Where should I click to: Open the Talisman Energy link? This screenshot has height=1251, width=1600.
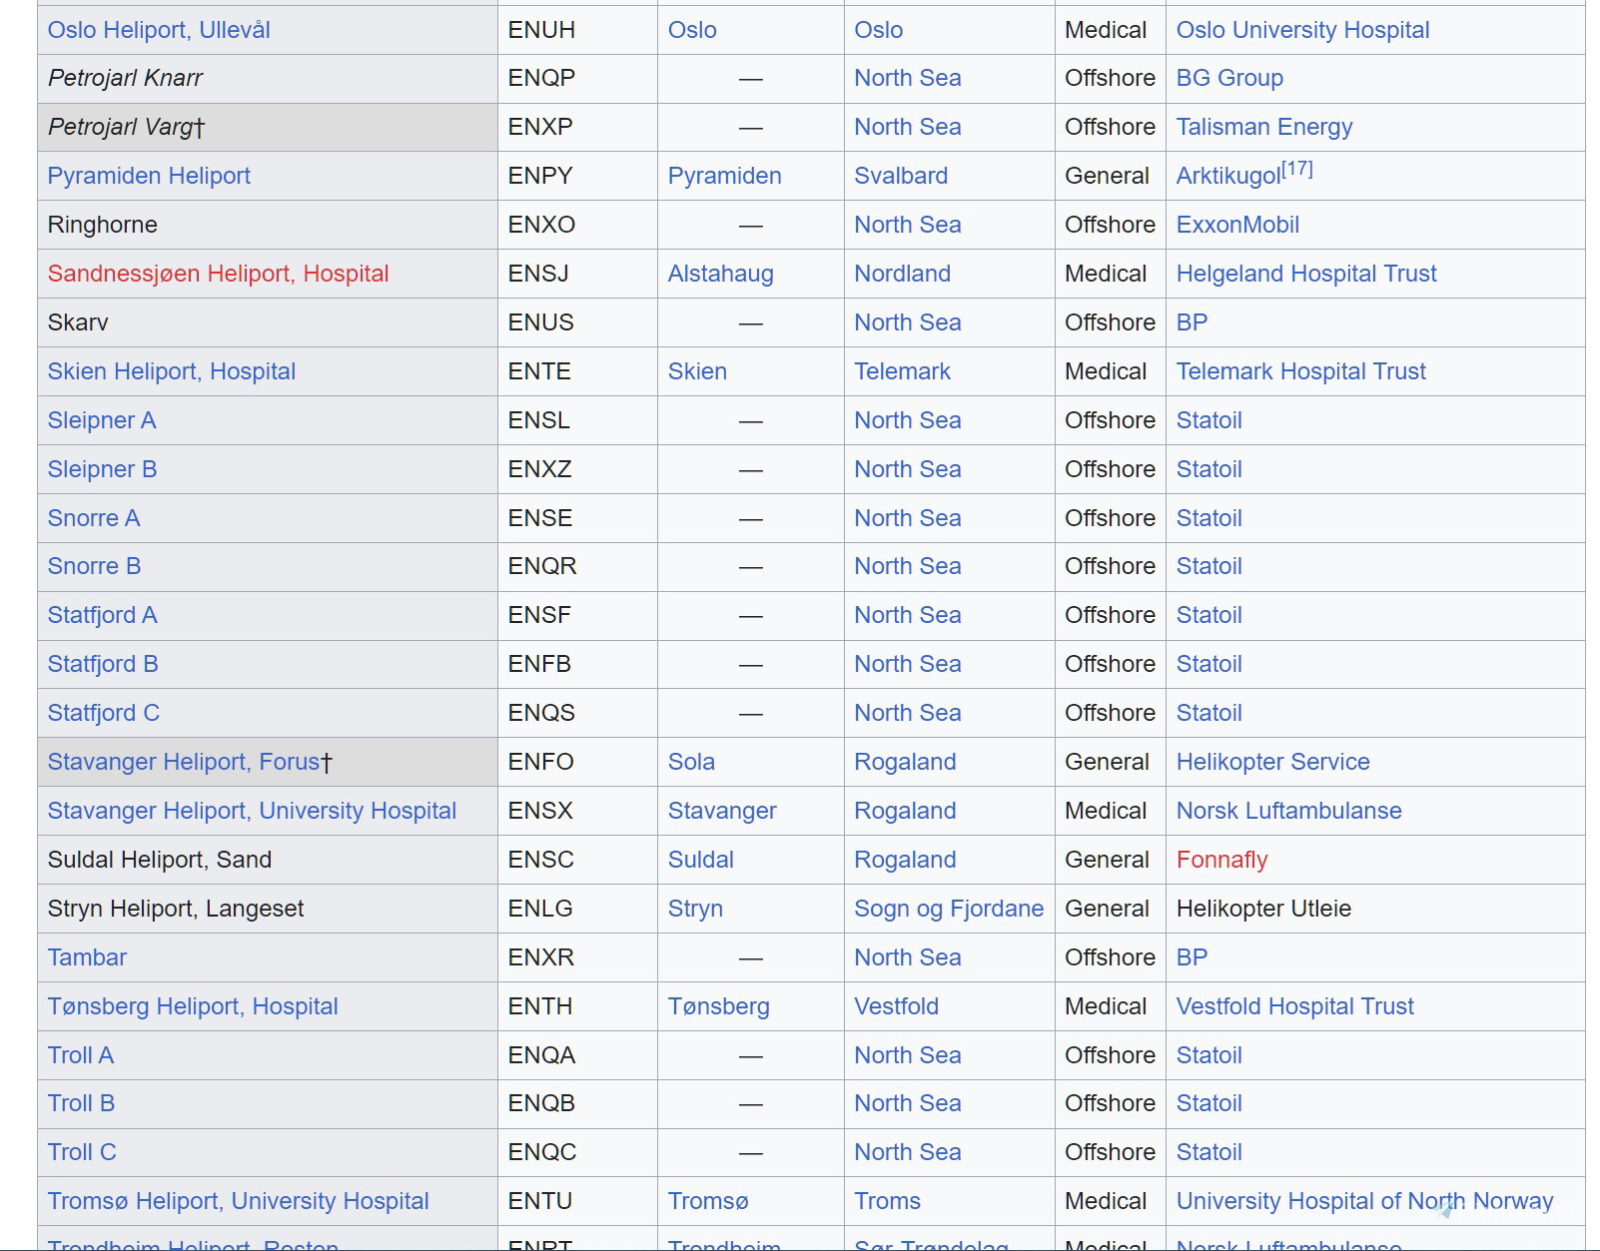[1264, 127]
